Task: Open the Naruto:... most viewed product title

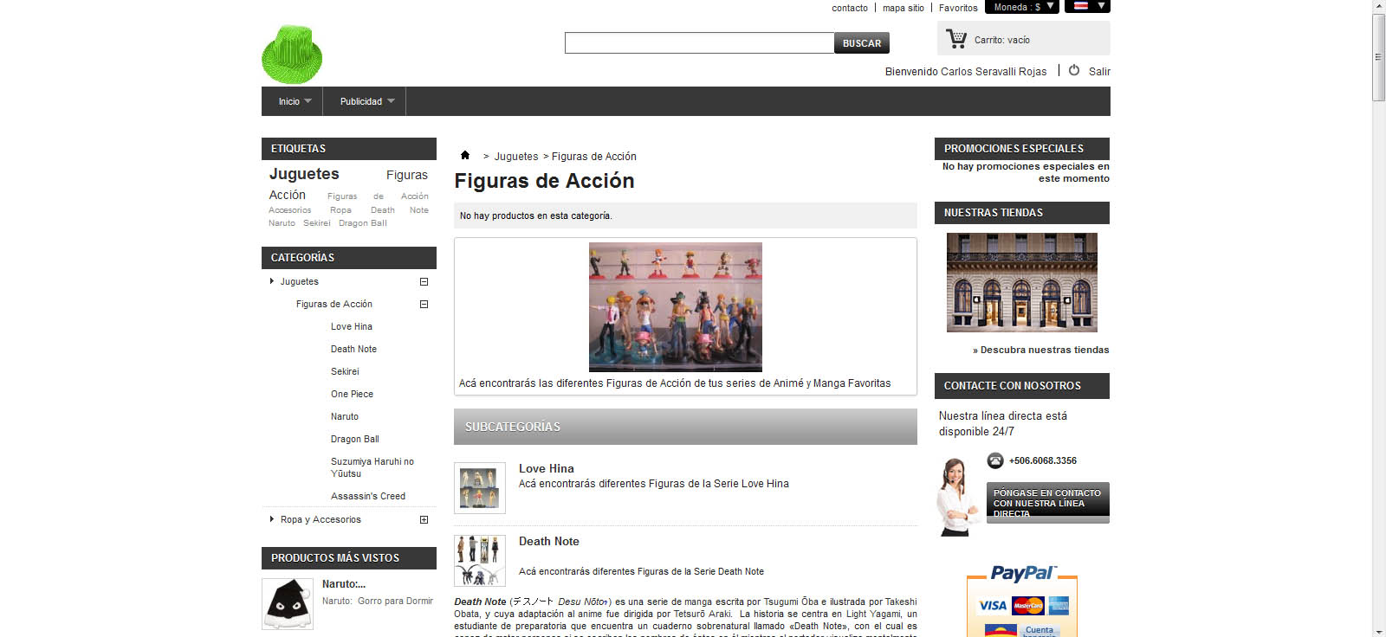Action: click(344, 584)
